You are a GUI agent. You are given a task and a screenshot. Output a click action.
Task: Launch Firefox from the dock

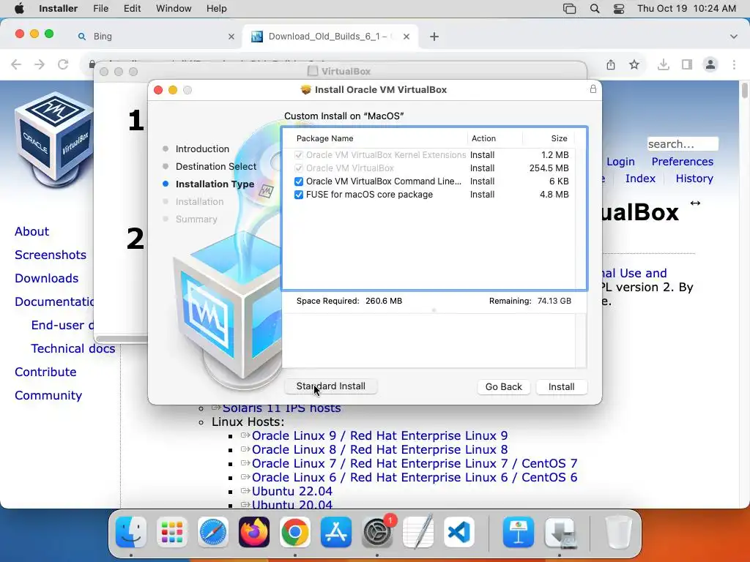click(x=254, y=532)
